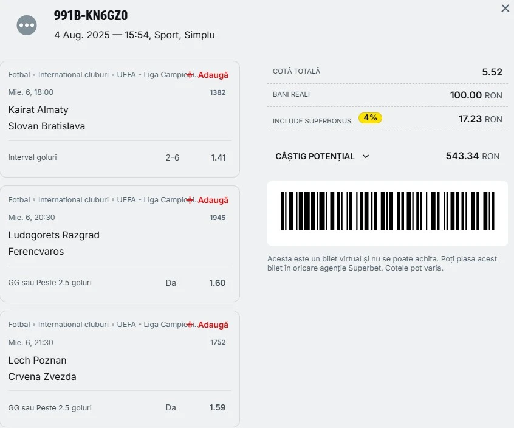Click the Cotă Totală 5.52 row

[x=388, y=72]
